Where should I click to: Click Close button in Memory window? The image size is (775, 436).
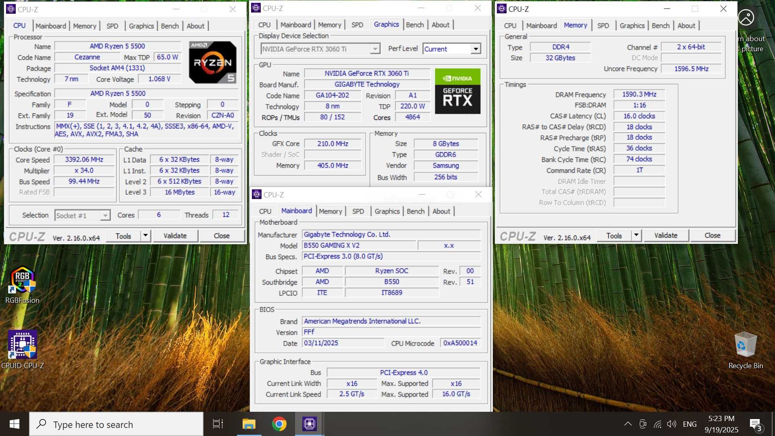[x=712, y=235]
